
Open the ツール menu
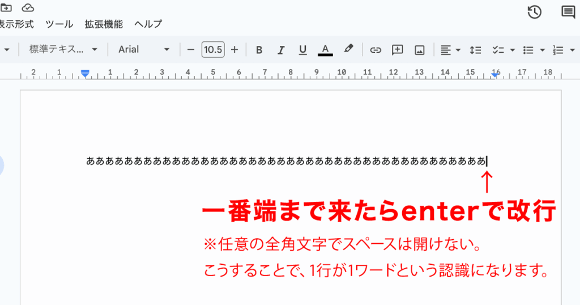(x=59, y=24)
